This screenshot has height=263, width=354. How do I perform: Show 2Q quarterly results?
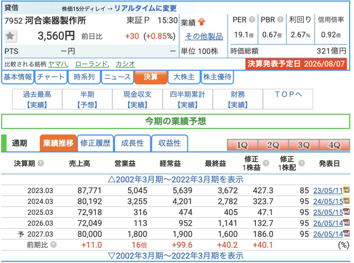click(273, 145)
